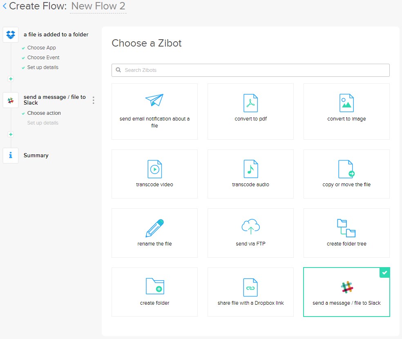Image resolution: width=402 pixels, height=339 pixels.
Task: Pick the convert to image Zibot icon
Action: pyautogui.click(x=346, y=103)
